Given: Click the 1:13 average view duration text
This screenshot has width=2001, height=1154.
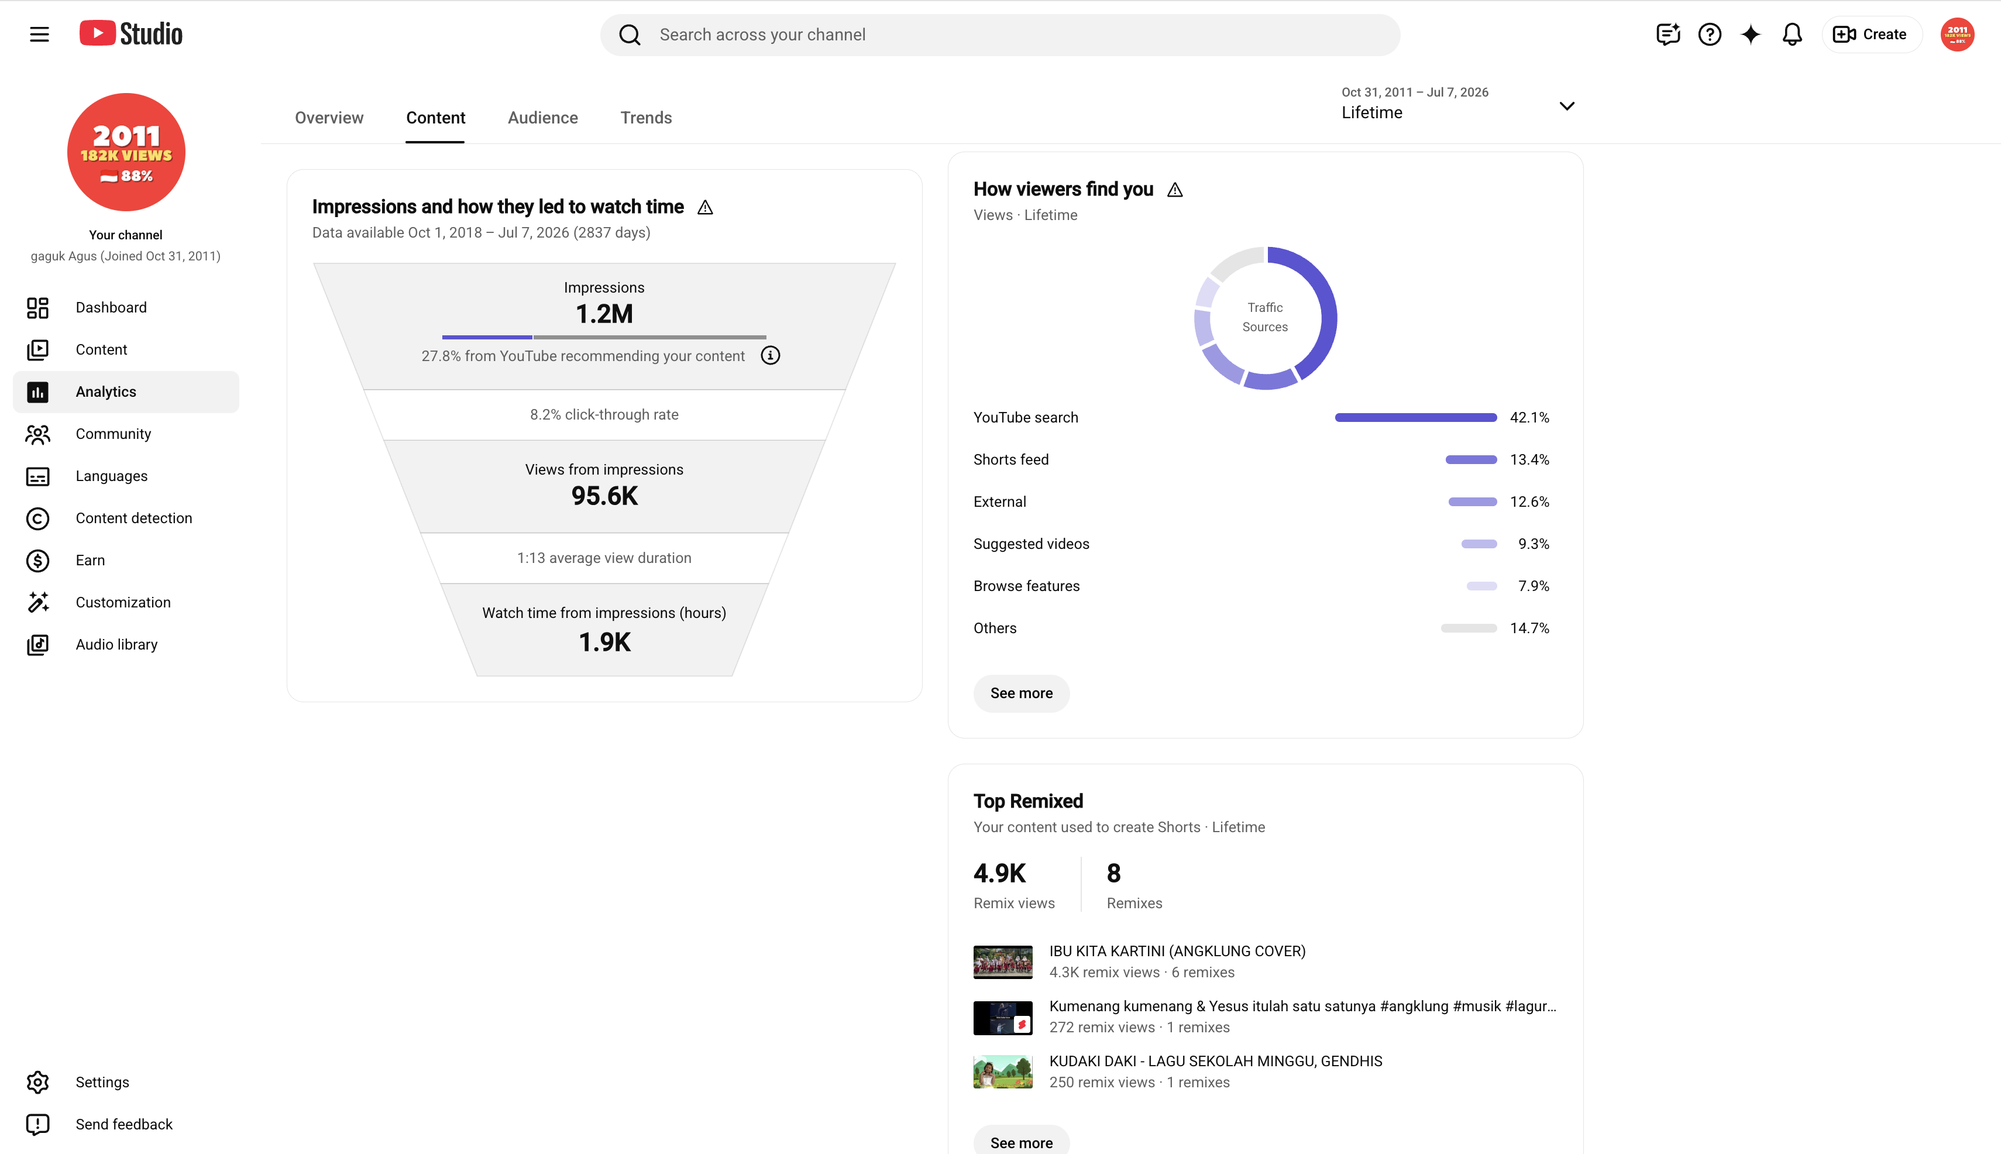Looking at the screenshot, I should coord(604,558).
